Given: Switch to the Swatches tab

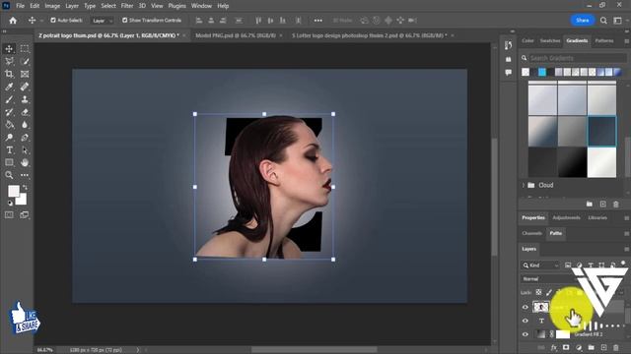Looking at the screenshot, I should click(550, 41).
